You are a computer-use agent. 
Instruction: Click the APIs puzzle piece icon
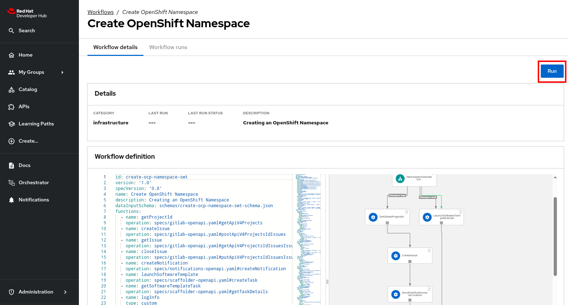[11, 107]
